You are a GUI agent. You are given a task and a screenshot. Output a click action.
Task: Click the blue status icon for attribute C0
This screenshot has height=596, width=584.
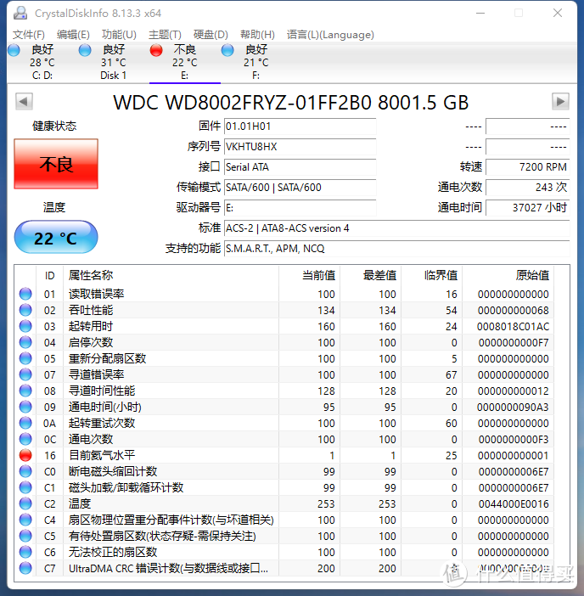(25, 471)
